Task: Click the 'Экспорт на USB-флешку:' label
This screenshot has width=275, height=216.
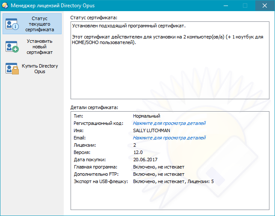Action: pos(101,181)
